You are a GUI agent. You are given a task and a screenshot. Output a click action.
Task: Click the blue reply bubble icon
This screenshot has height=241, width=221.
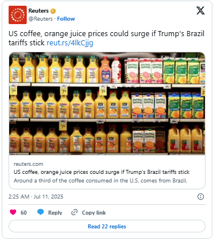click(40, 212)
